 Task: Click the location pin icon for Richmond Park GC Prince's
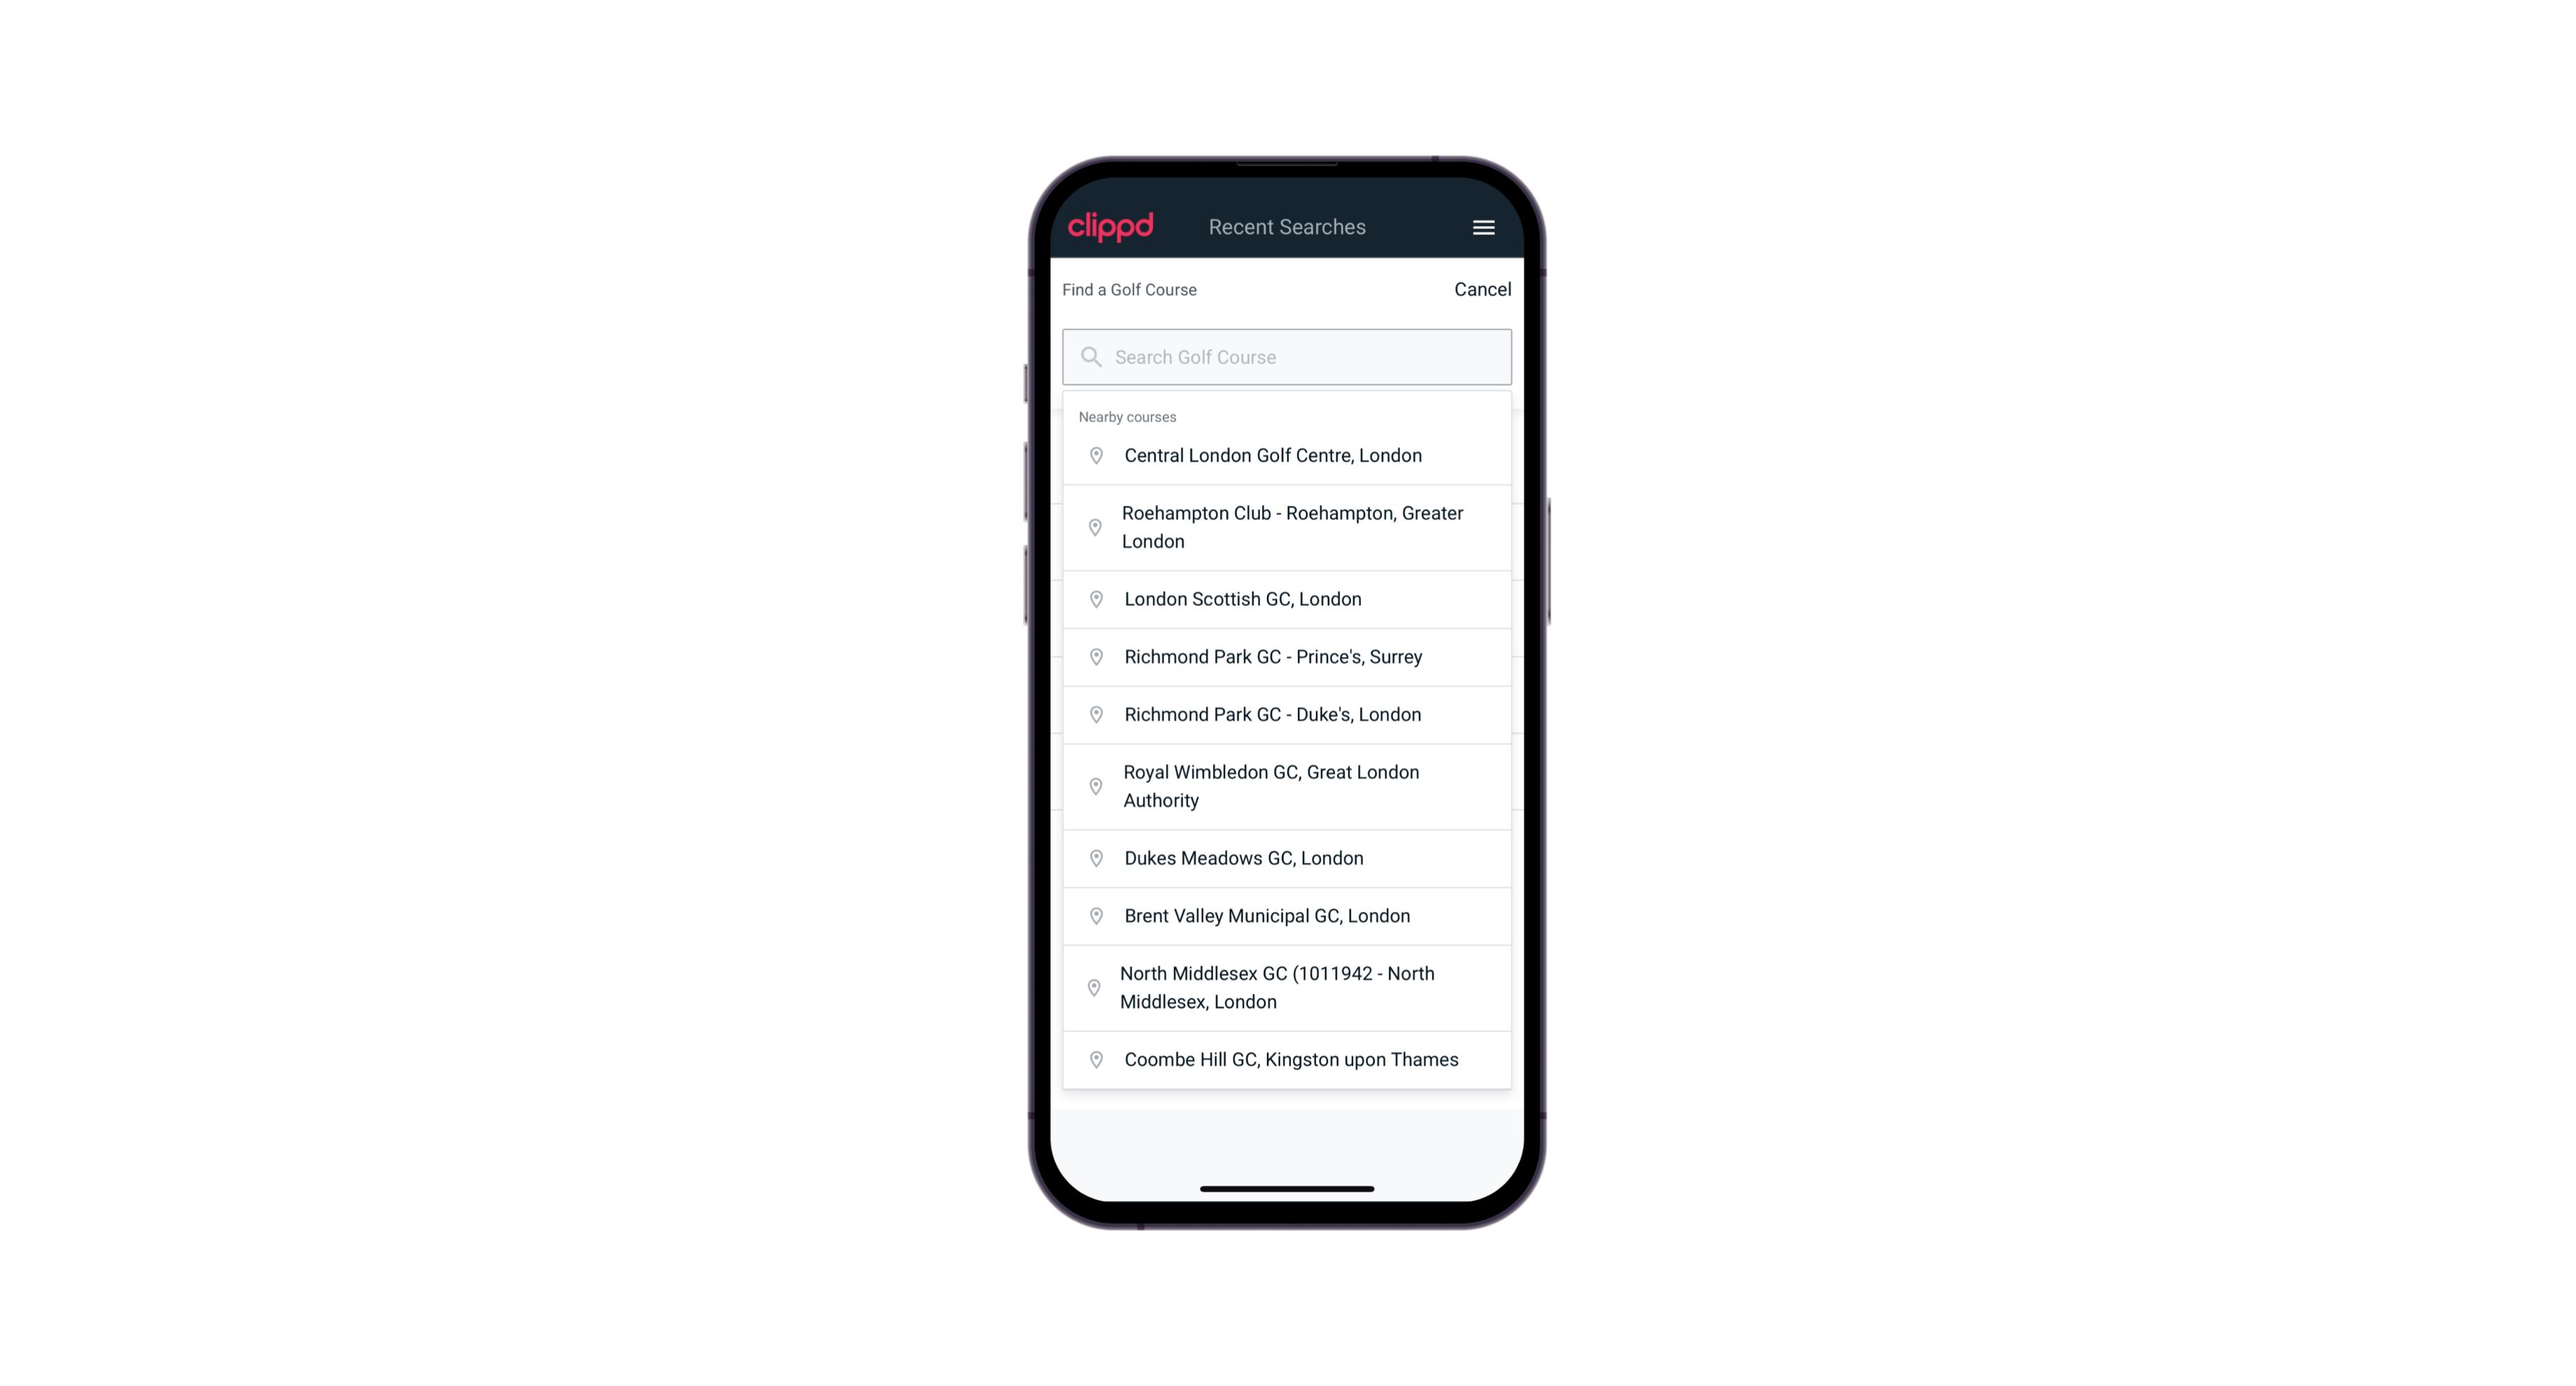tap(1095, 657)
